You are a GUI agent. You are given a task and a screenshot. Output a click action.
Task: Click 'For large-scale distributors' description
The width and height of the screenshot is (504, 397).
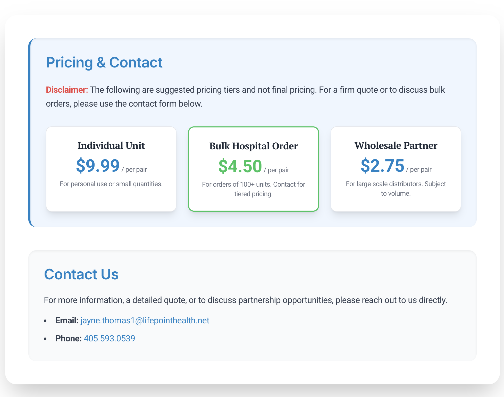396,188
